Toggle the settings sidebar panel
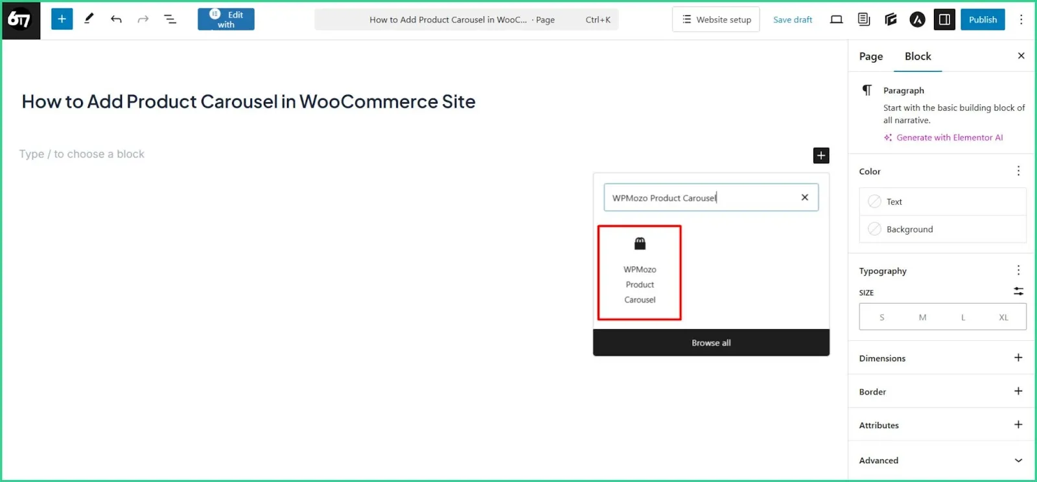 pos(945,19)
